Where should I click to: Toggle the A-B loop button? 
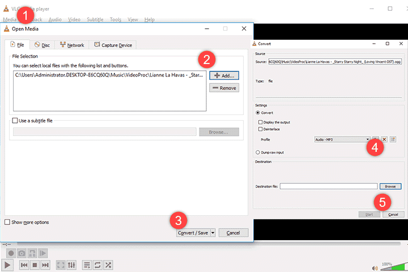(x=32, y=253)
